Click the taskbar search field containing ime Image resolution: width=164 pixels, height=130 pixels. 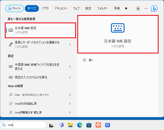(x=23, y=125)
